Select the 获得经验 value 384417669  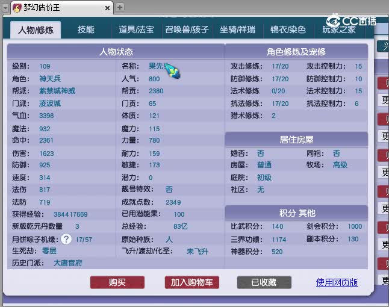[70, 214]
